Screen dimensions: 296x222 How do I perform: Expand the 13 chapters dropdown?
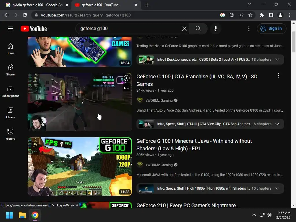pos(277,60)
